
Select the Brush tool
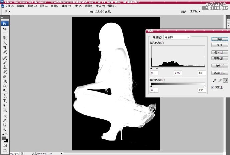(x=5, y=62)
